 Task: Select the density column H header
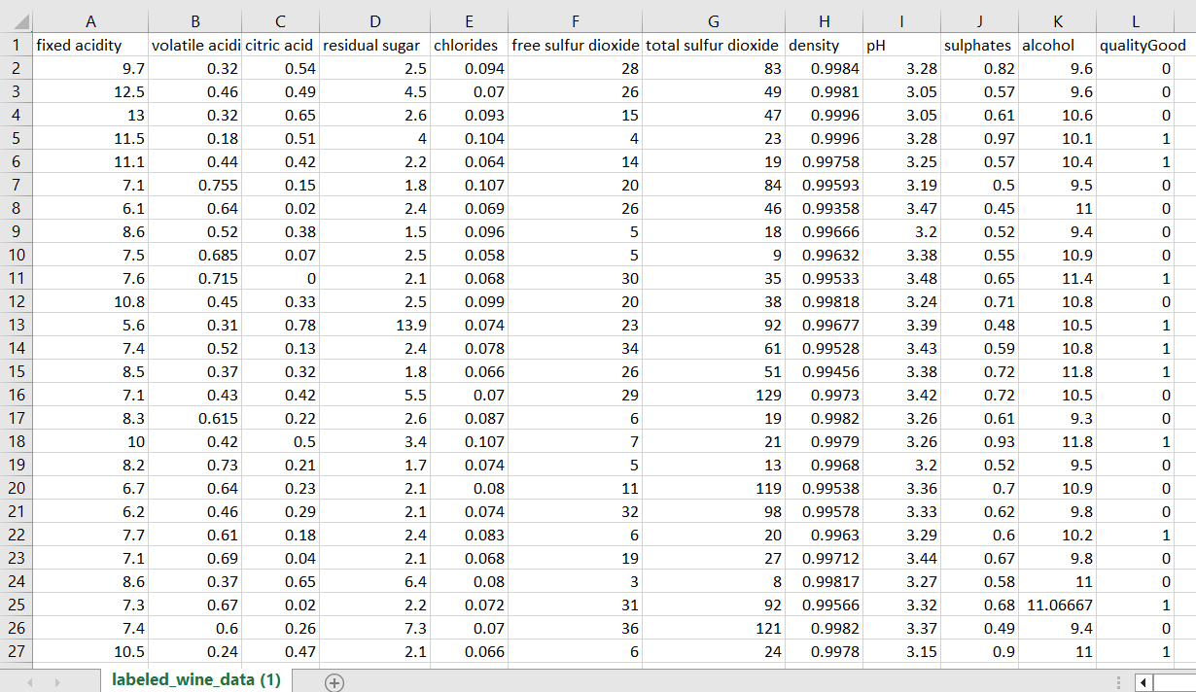pos(824,21)
